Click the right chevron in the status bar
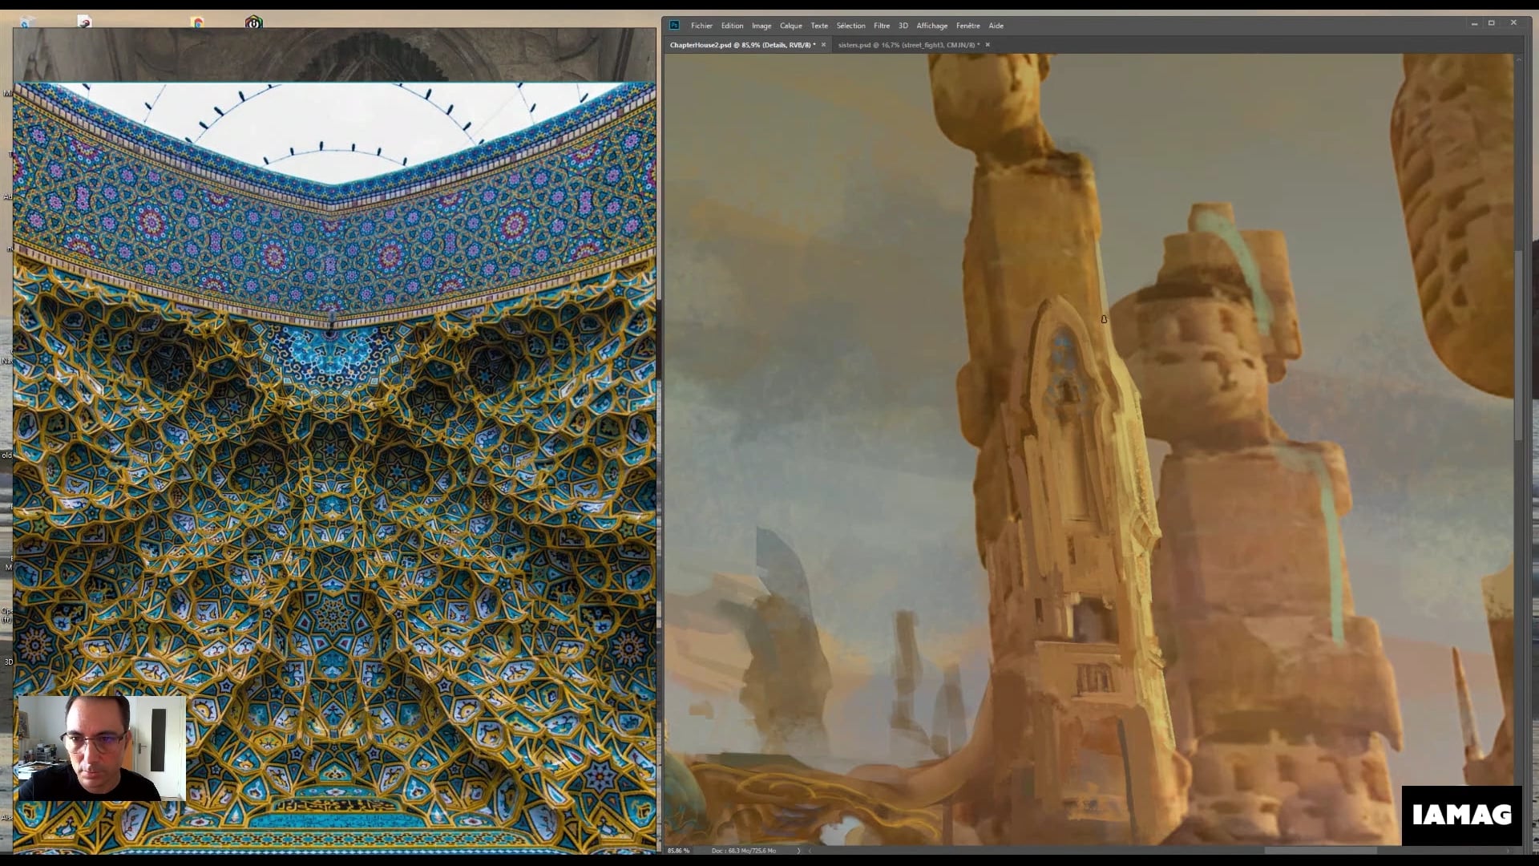Screen dimensions: 1539x866 pyautogui.click(x=798, y=850)
